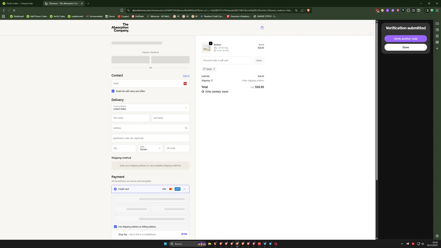Open the Stores bookmark
Image resolution: width=441 pixels, height=248 pixels.
tap(110, 16)
